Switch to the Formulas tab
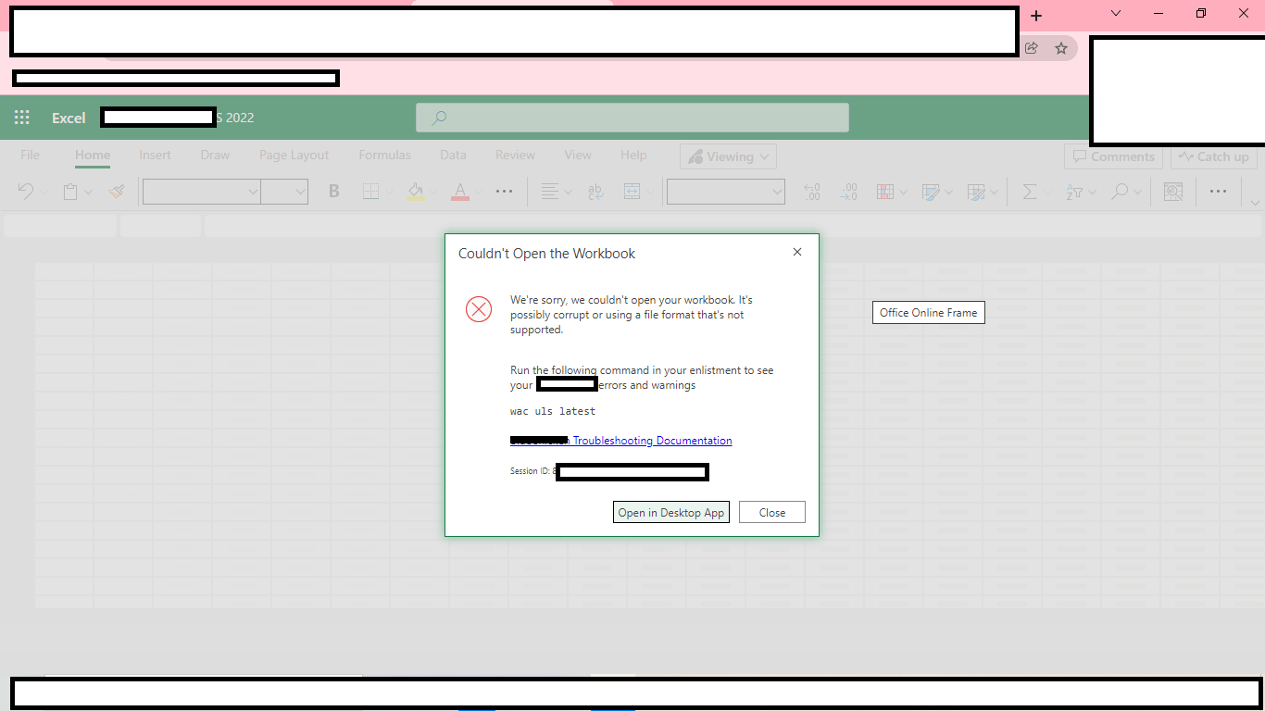The width and height of the screenshot is (1265, 711). pyautogui.click(x=384, y=156)
